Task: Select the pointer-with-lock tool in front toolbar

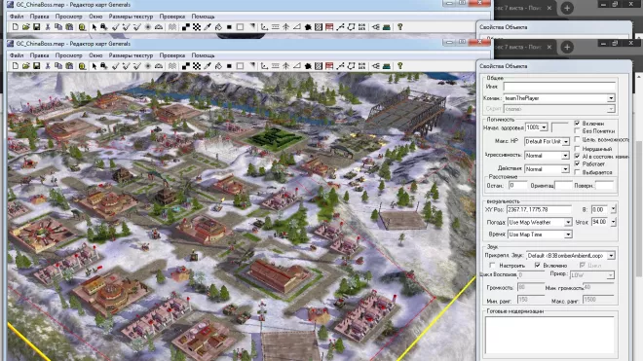Action: [104, 66]
